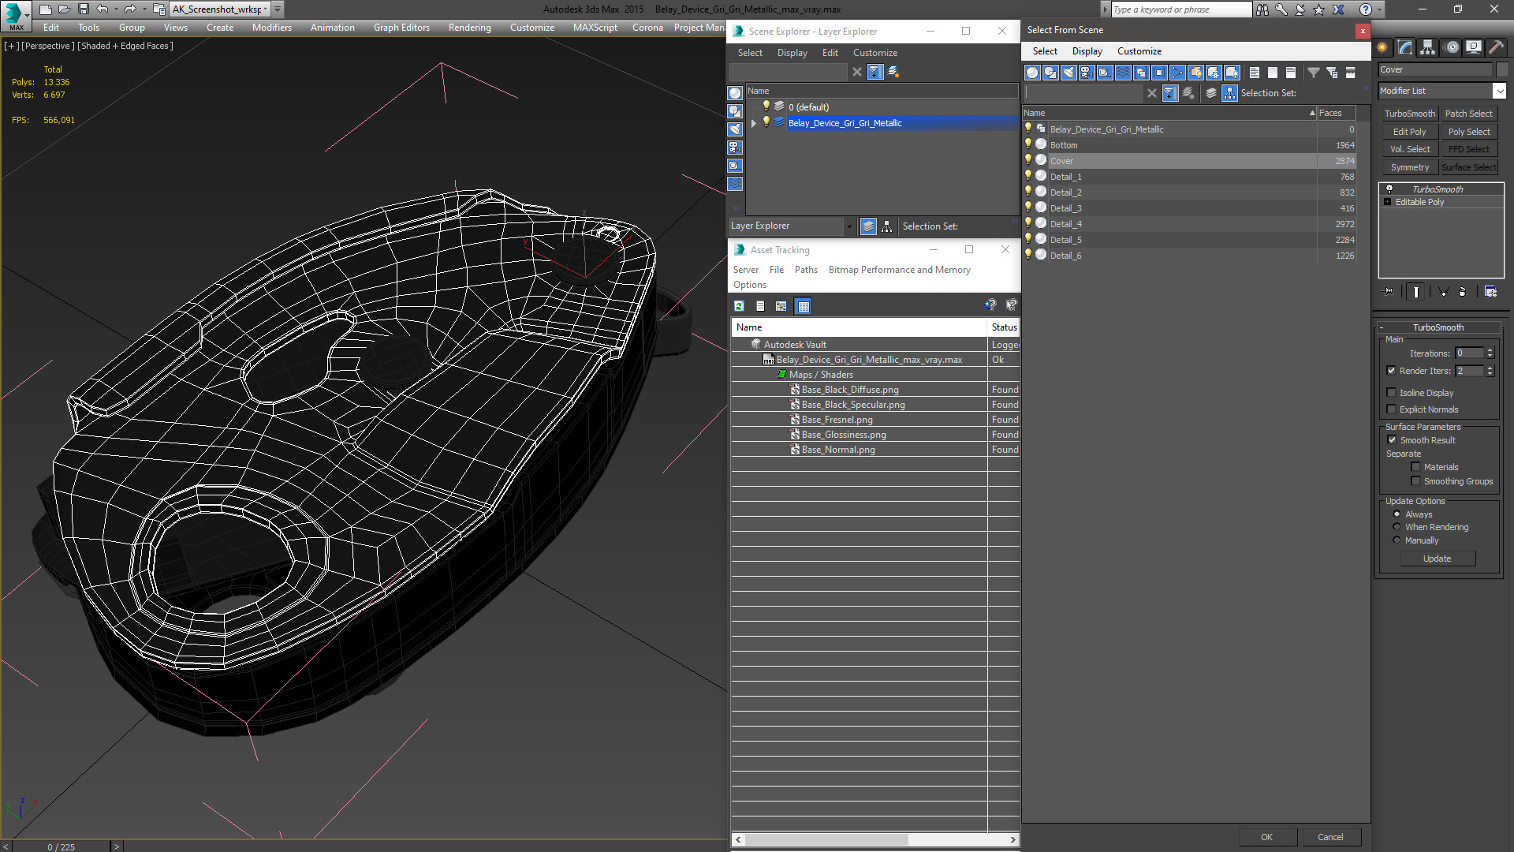This screenshot has width=1514, height=852.
Task: Open Layer Explorer type dropdown
Action: tap(849, 226)
